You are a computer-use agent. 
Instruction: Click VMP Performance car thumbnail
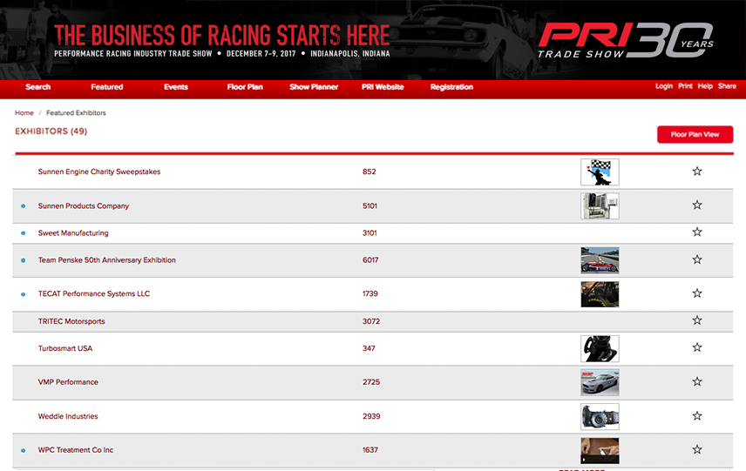[600, 382]
